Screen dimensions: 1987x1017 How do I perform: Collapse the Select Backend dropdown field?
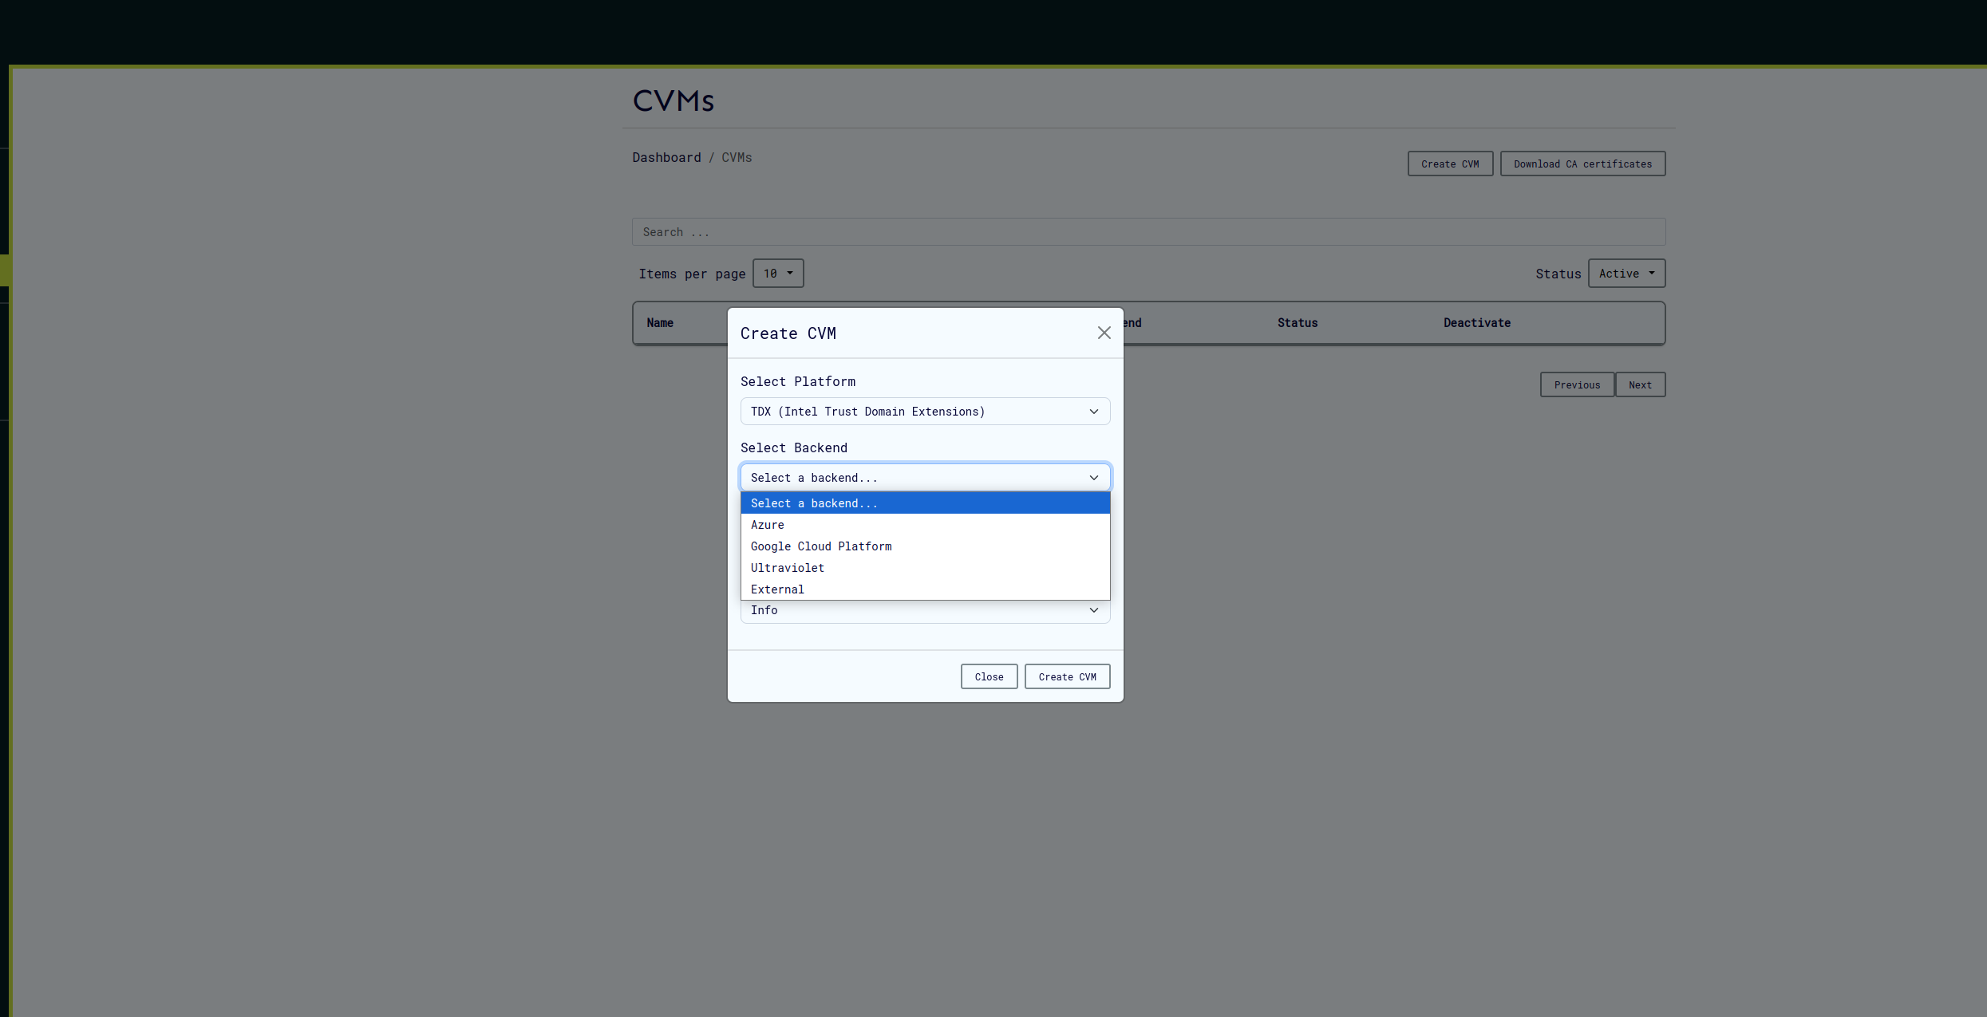925,478
